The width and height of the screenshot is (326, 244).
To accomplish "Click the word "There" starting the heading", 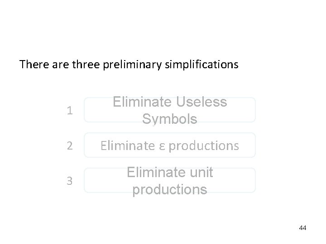I will 31,65.
